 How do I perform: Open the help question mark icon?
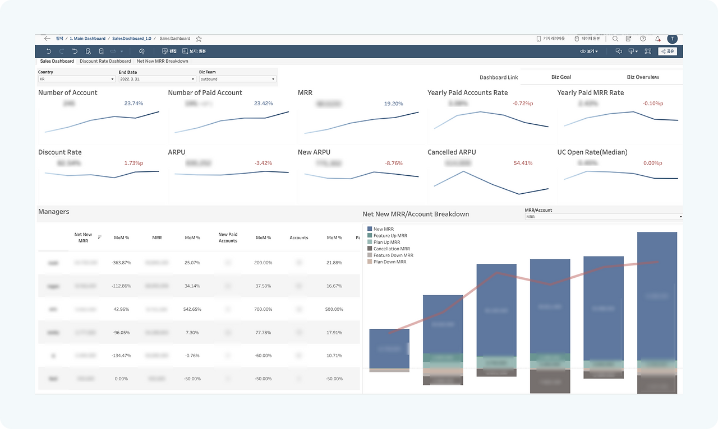[x=643, y=39]
